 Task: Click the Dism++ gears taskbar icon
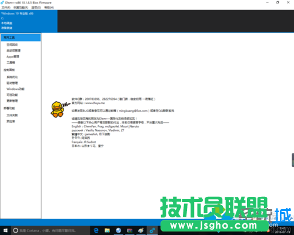[x=152, y=230]
